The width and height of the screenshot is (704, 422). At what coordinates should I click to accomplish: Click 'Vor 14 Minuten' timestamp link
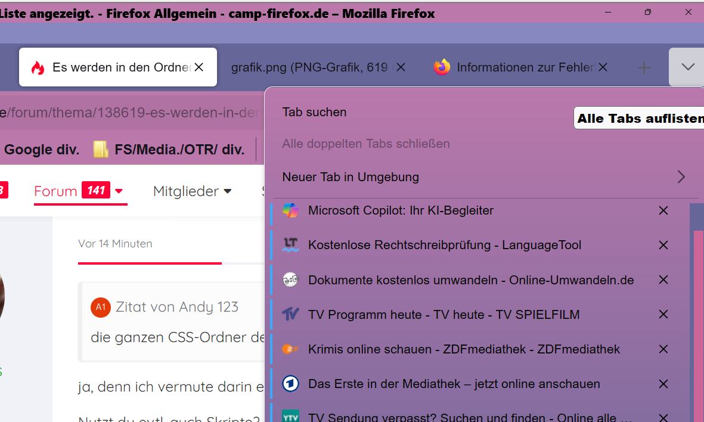click(115, 244)
